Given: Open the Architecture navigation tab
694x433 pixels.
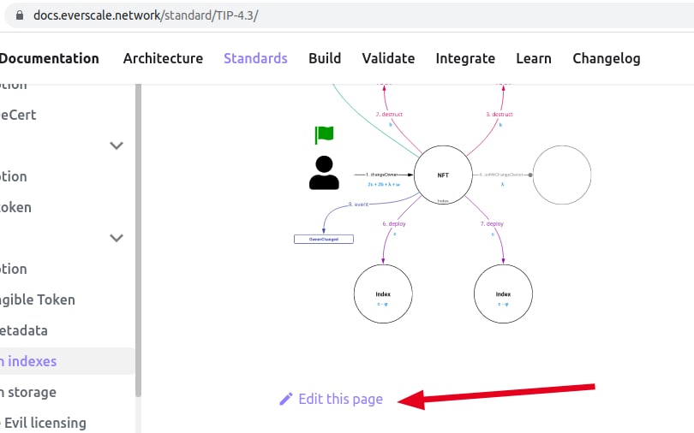Looking at the screenshot, I should pyautogui.click(x=163, y=58).
